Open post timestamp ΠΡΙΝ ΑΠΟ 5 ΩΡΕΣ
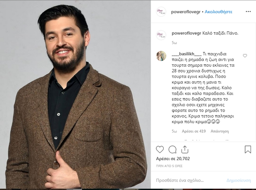 pyautogui.click(x=169, y=166)
